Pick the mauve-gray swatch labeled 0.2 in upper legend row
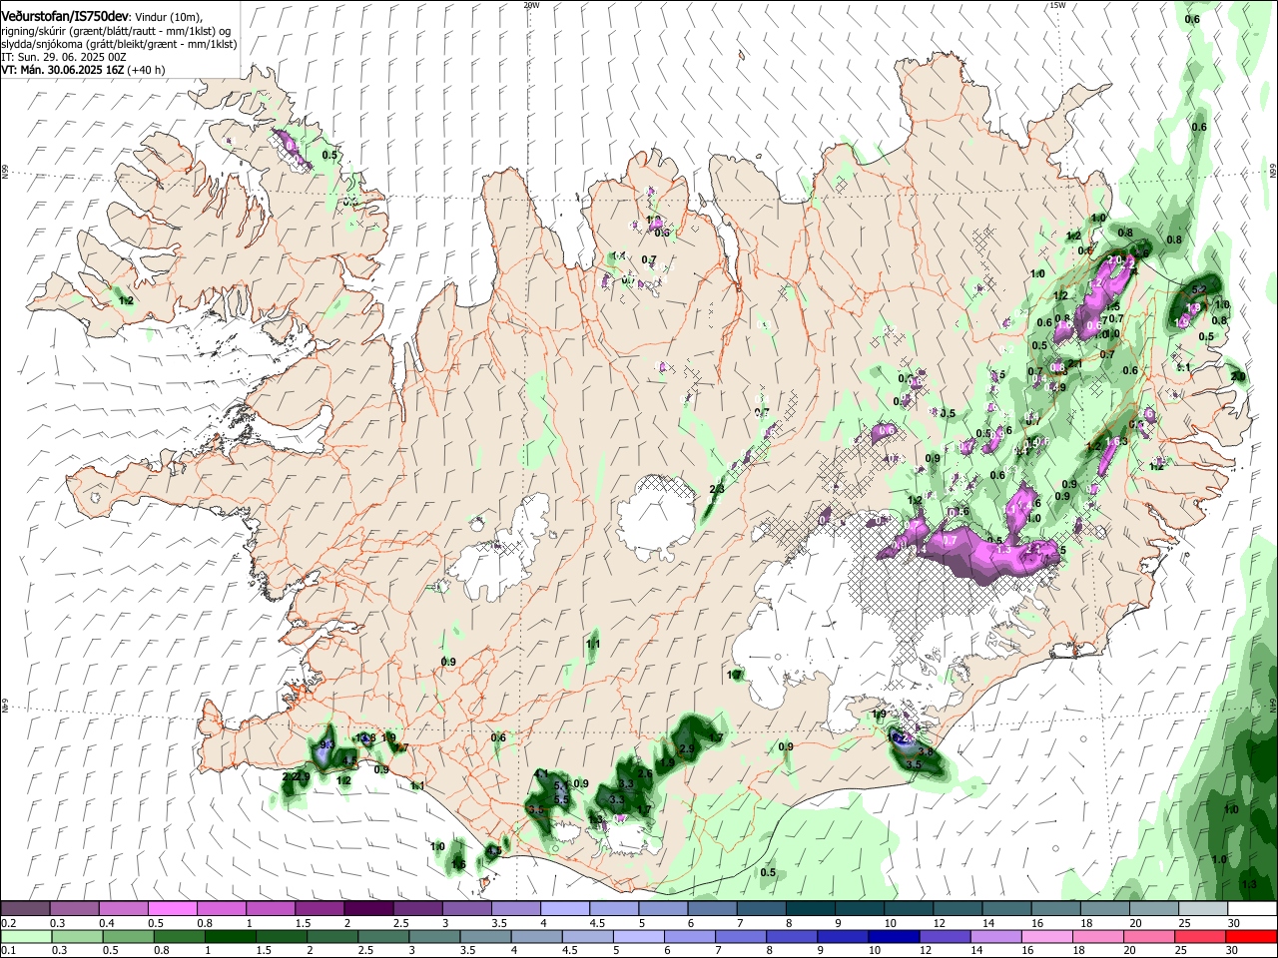Viewport: 1278px width, 958px height. coord(25,909)
